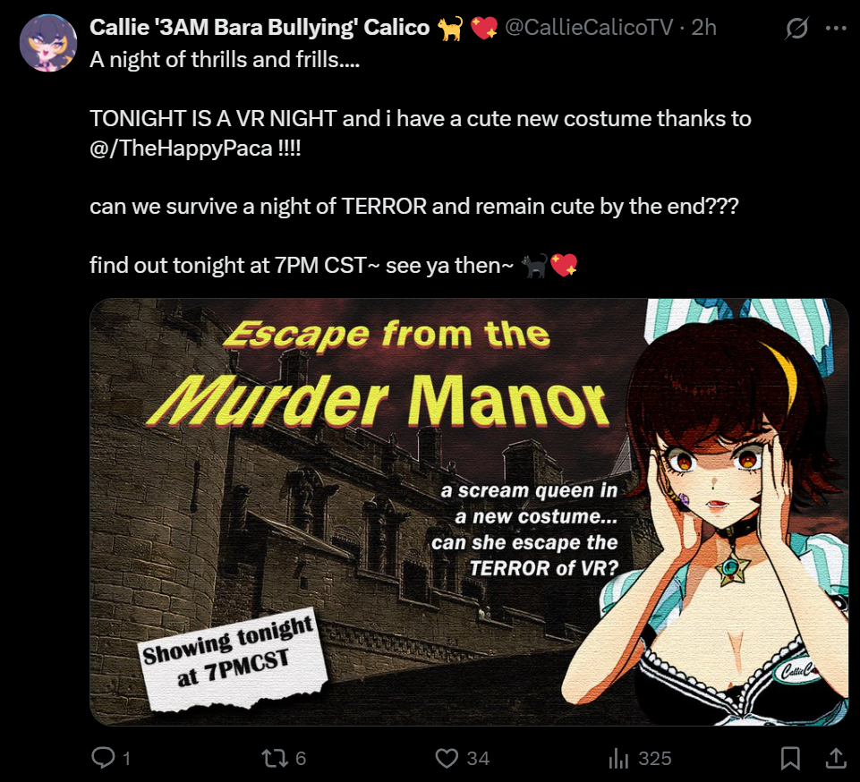Screen dimensions: 860x782
Task: Retweet the post via the repost icon
Action: [274, 758]
